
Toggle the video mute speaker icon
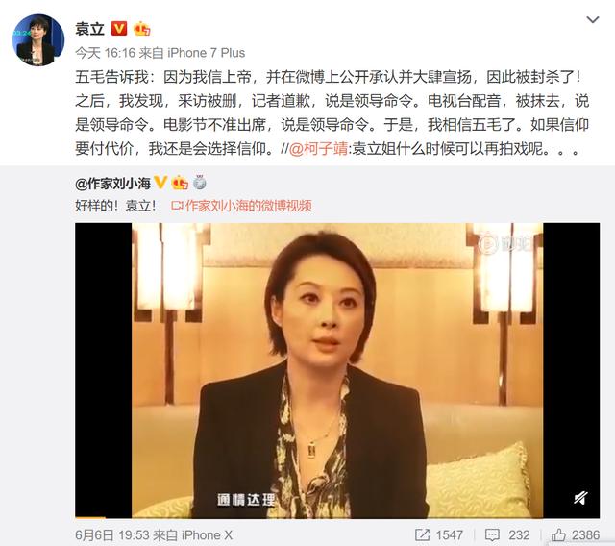[x=580, y=498]
